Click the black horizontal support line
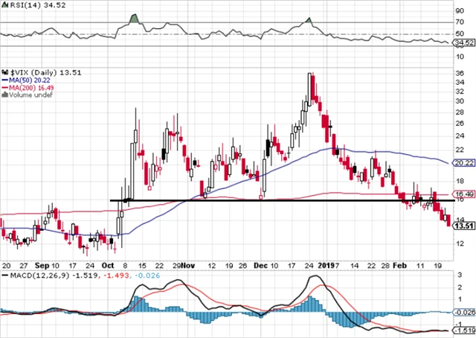Screen dimensions: 476x338 tap(283, 200)
